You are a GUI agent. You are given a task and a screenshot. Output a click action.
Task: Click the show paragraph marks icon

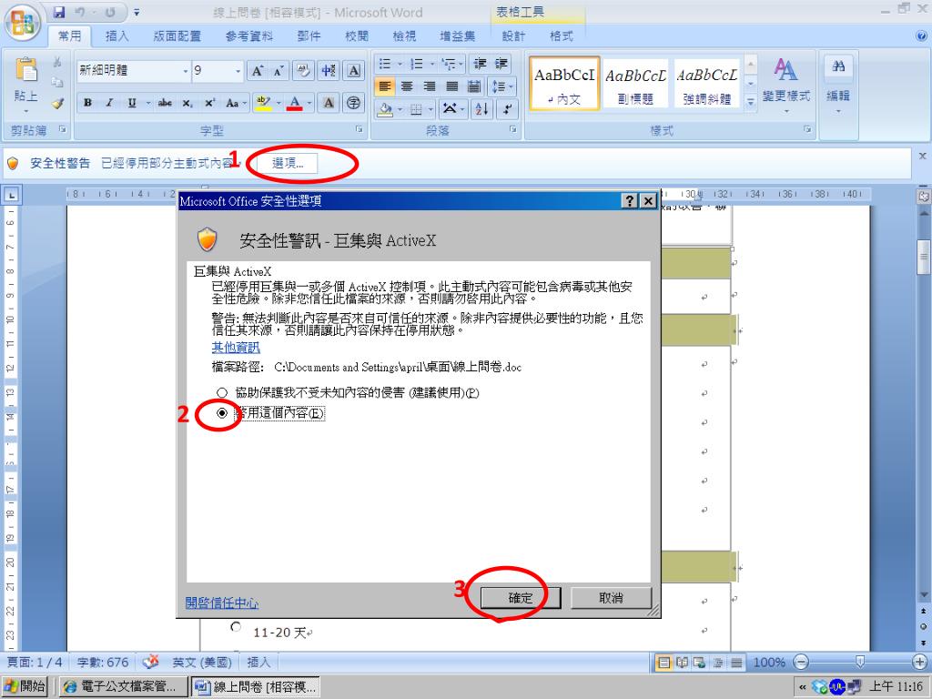[x=507, y=109]
